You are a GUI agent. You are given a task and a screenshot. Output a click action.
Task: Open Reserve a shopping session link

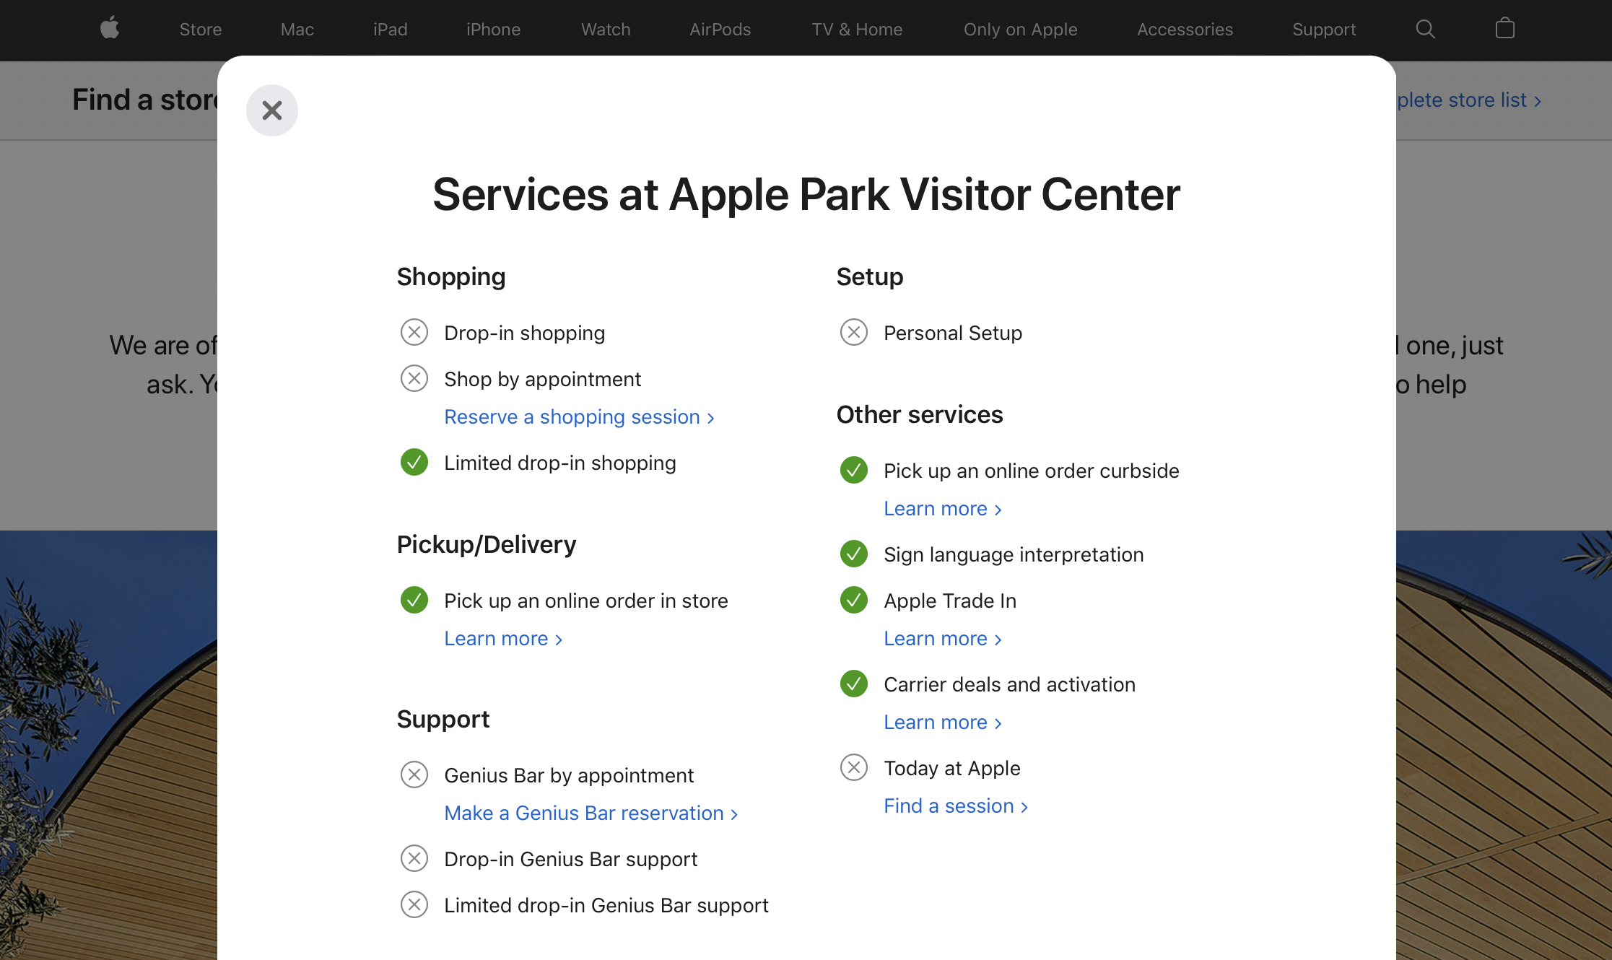[x=579, y=417]
